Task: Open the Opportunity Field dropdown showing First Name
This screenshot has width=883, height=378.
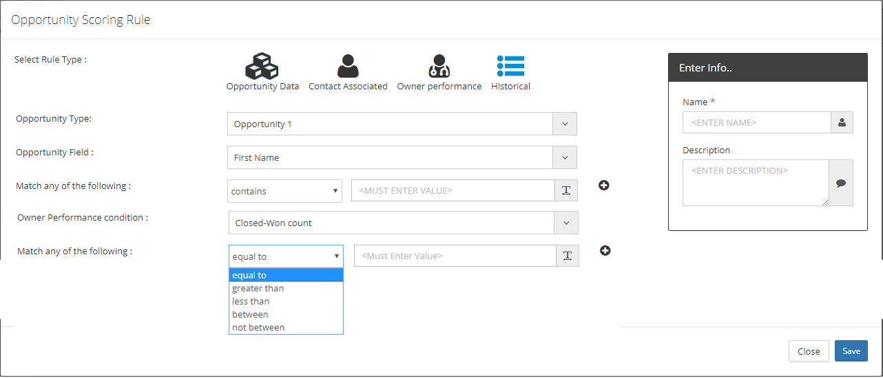Action: pos(402,157)
